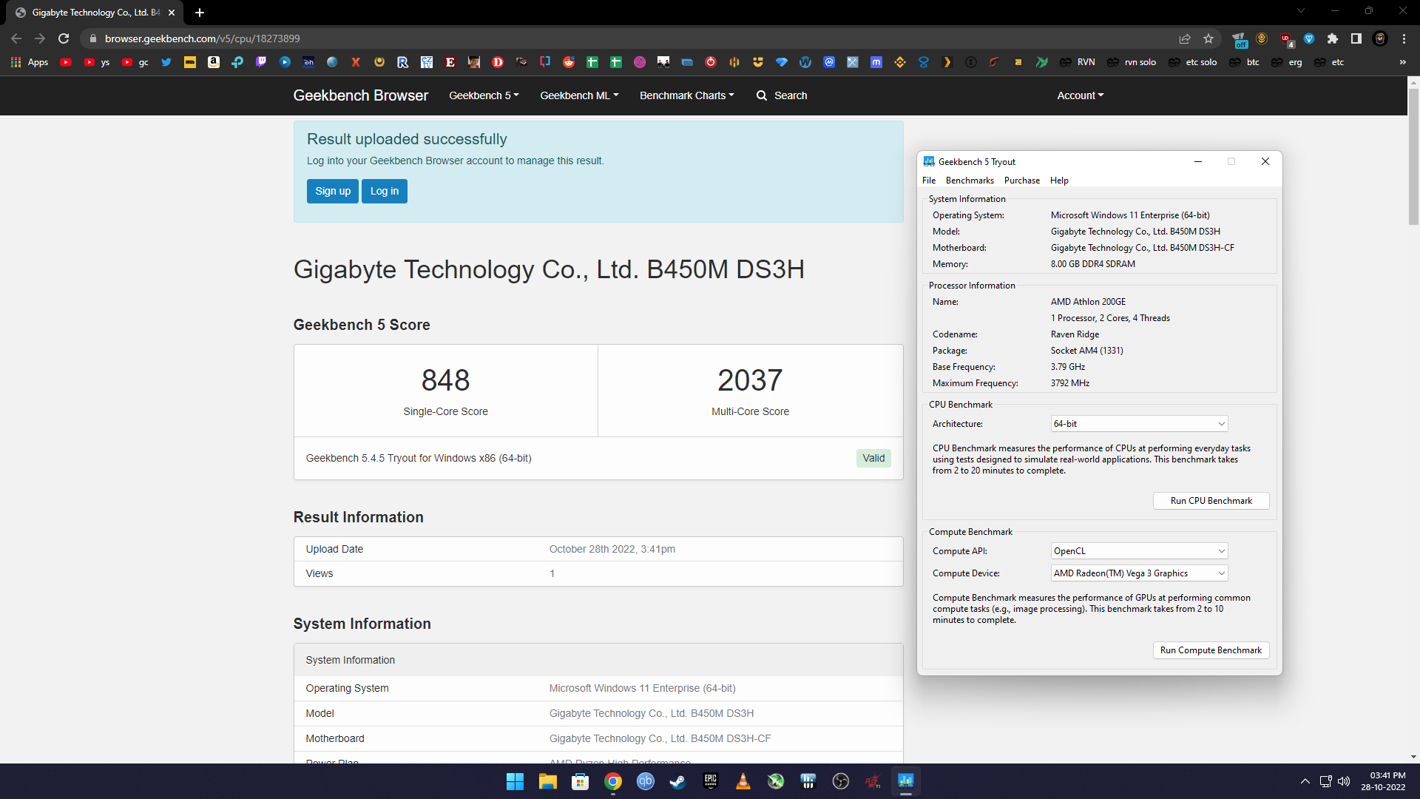Open OBS Studio from the taskbar

[x=841, y=781]
